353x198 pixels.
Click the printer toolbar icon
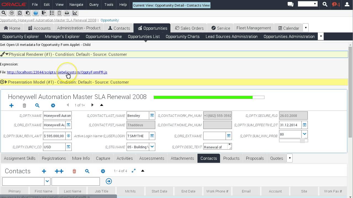pos(67,13)
